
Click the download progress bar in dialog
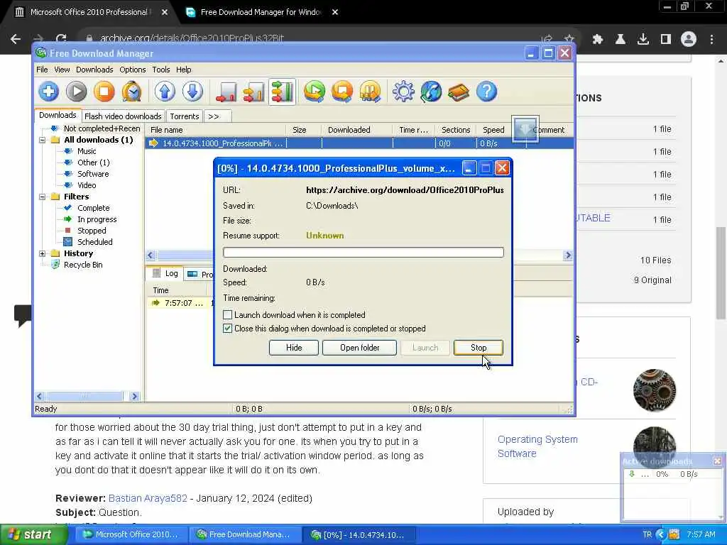pos(363,252)
